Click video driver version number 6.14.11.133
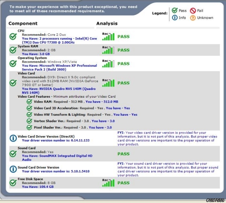 tap(80, 140)
